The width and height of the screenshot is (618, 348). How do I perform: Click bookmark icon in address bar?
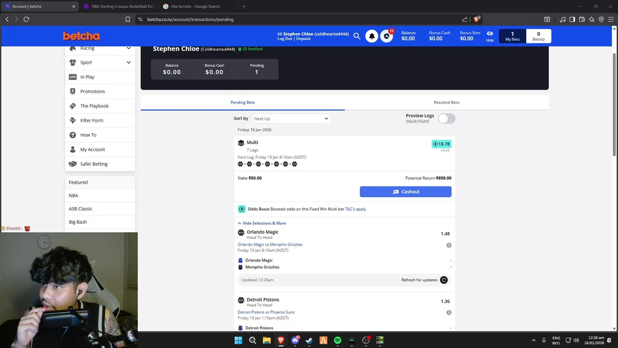127,19
